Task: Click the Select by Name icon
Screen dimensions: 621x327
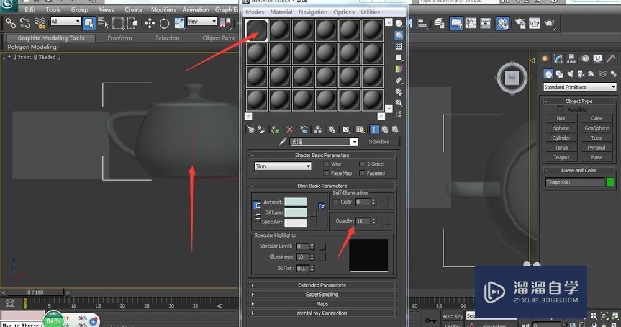Action: [103, 23]
